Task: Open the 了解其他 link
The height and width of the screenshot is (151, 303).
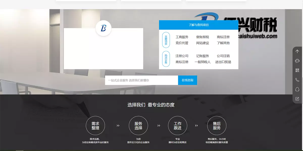Action: (x=223, y=43)
